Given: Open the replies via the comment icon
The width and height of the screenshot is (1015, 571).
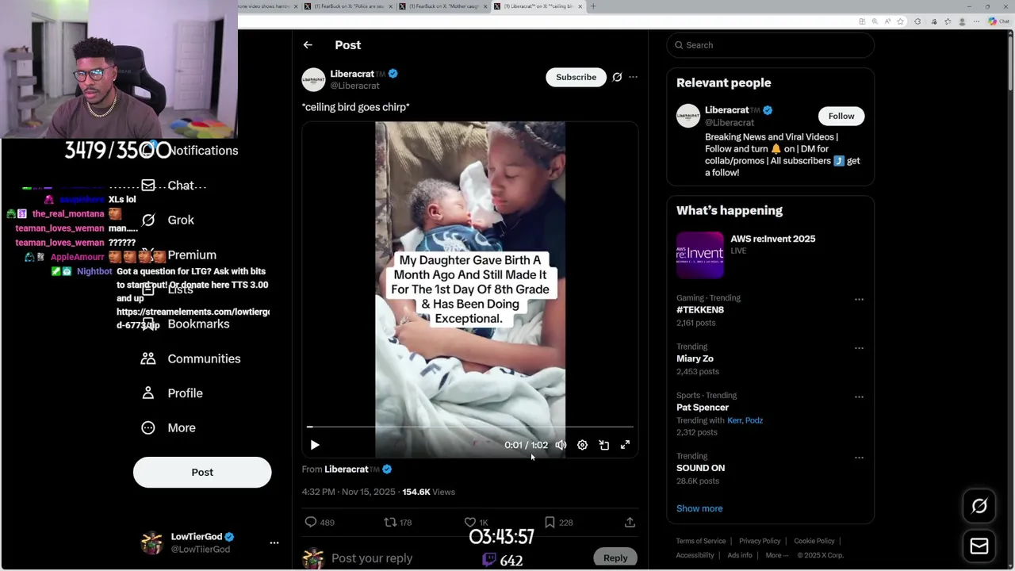Looking at the screenshot, I should click(311, 522).
